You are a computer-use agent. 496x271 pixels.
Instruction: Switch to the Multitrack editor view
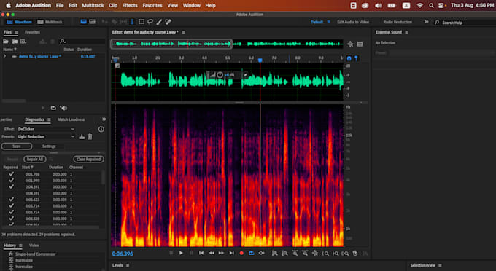50,22
